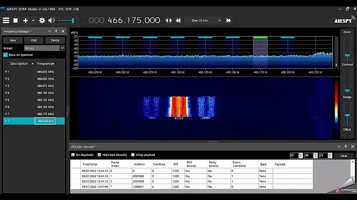Clear the POCSAG decoder messages
Screen dimensions: 357x200
(x=344, y=155)
